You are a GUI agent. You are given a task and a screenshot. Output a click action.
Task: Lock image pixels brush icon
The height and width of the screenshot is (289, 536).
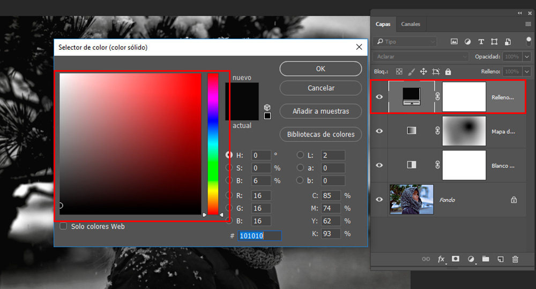click(411, 72)
